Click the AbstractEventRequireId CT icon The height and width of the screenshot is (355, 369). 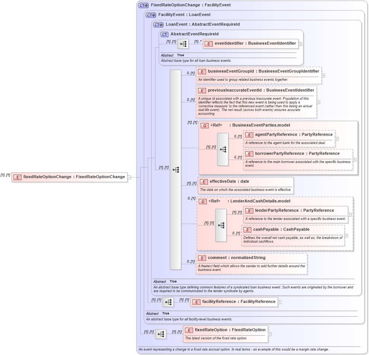coord(164,34)
